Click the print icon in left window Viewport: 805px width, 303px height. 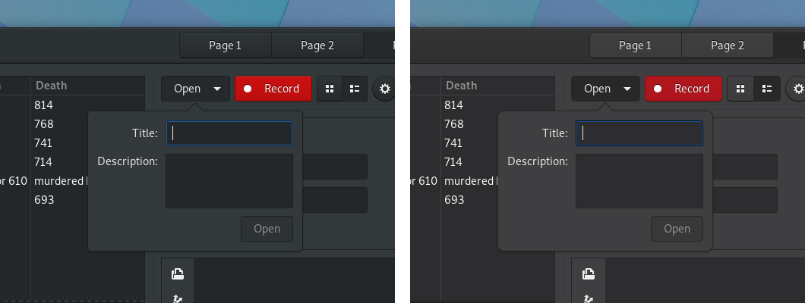click(178, 274)
